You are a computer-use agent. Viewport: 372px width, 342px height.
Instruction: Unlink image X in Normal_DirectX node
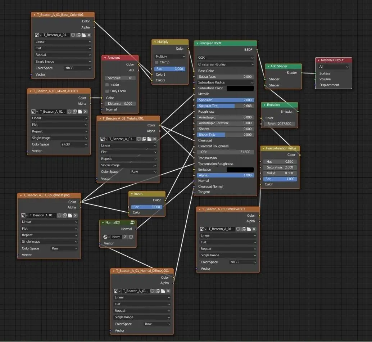tap(168, 291)
